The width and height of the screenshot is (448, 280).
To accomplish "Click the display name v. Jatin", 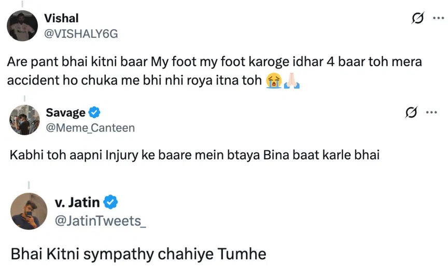I will coord(77,202).
